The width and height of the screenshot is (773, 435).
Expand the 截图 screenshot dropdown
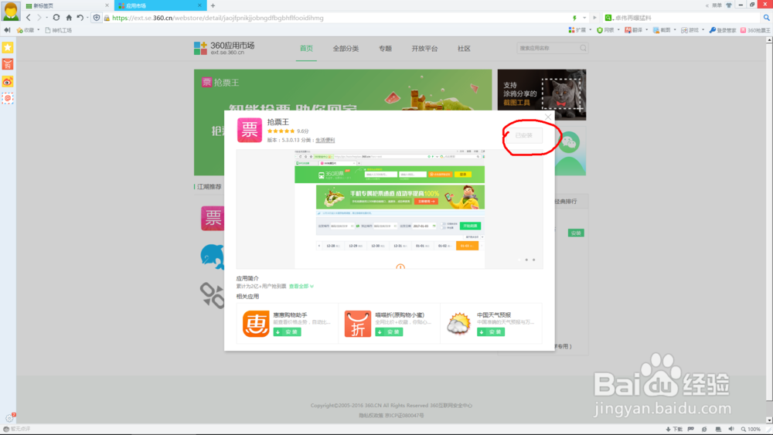click(675, 30)
